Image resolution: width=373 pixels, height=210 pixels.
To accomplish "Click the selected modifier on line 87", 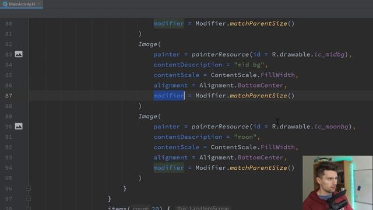I will [168, 96].
